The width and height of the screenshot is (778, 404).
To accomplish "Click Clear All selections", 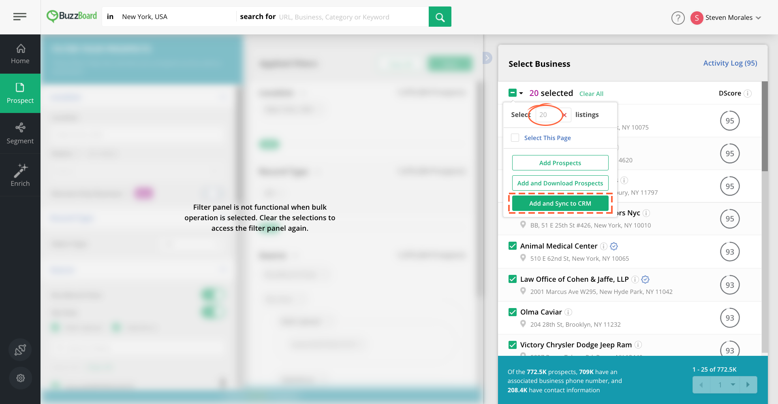I will [x=591, y=94].
